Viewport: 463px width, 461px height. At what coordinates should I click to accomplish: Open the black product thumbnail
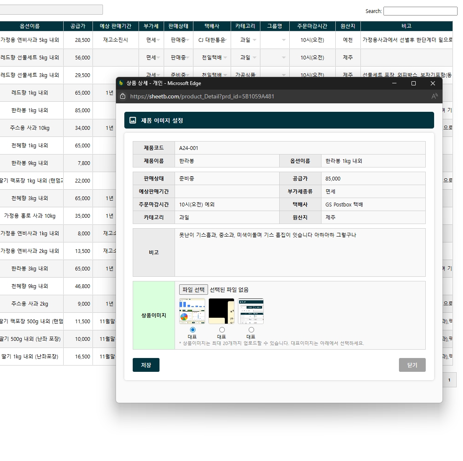tap(221, 311)
